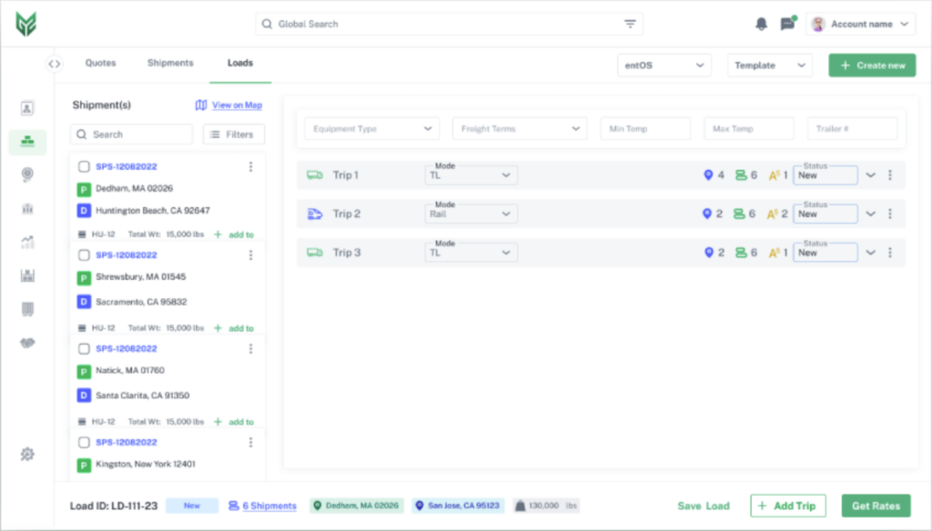Open the Equipment Type dropdown
Screen dimensions: 932x531
(x=371, y=129)
